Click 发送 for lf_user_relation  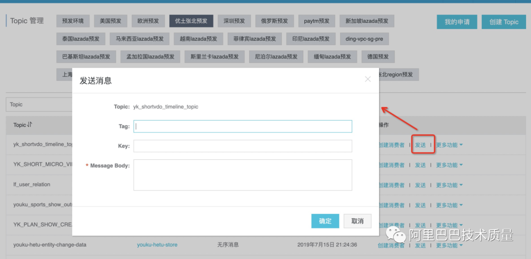(420, 185)
